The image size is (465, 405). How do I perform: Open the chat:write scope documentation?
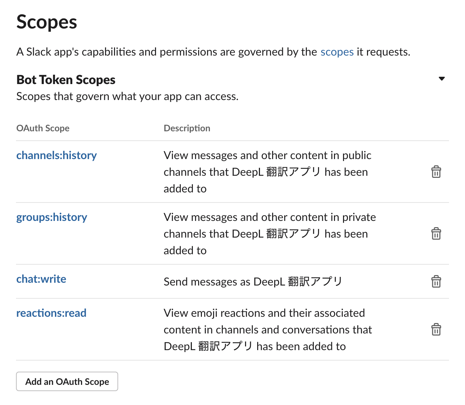tap(41, 279)
